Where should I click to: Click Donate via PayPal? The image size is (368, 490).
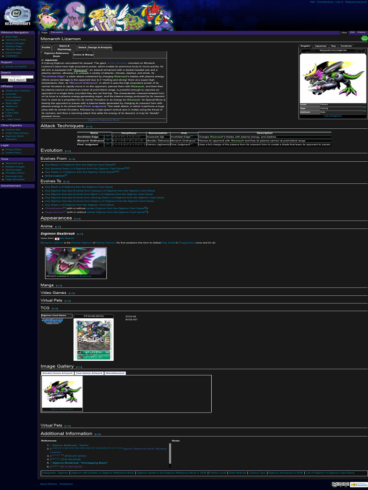pyautogui.click(x=16, y=67)
